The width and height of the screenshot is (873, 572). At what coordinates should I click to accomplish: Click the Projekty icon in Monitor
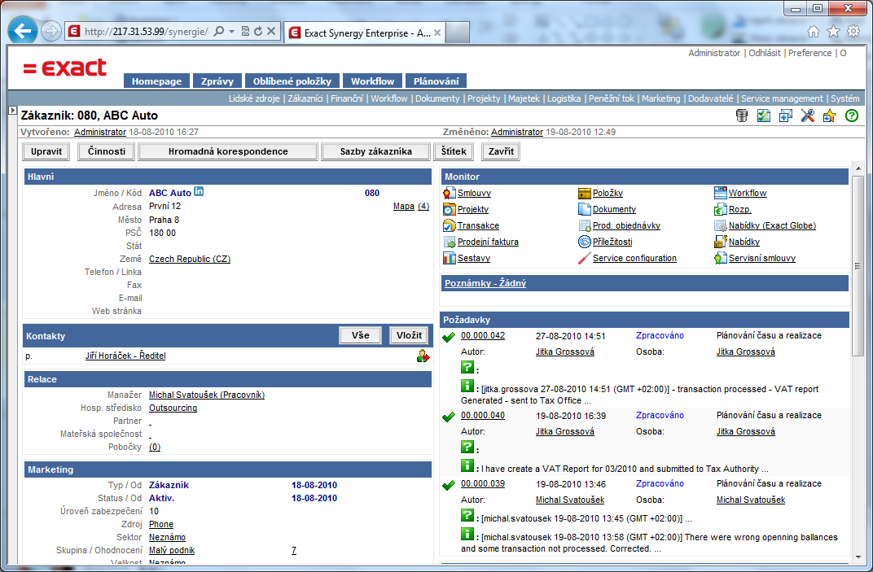(x=450, y=209)
